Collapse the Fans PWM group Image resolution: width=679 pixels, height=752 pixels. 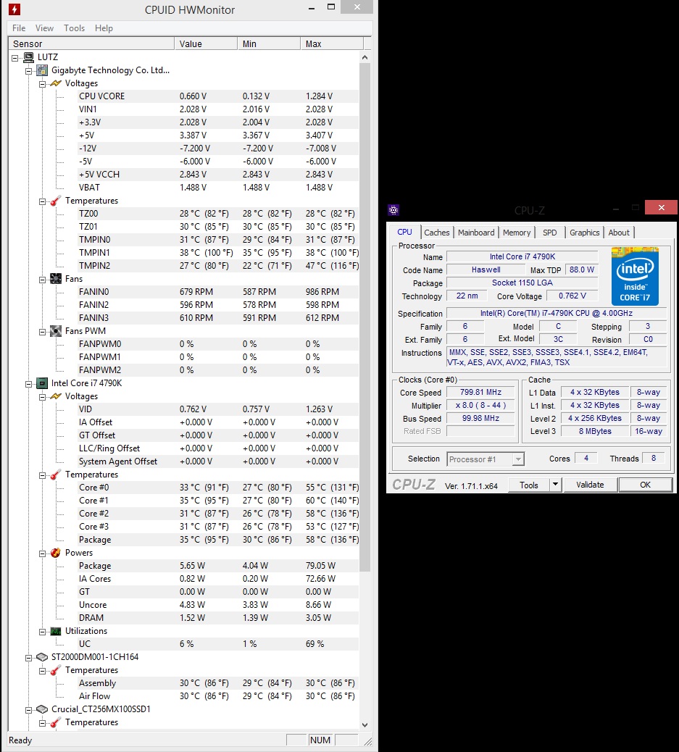tap(42, 331)
